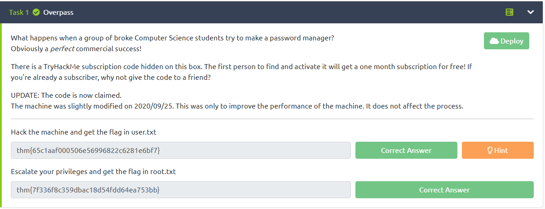This screenshot has height=209, width=545.
Task: Select the Task 1 label in header
Action: 19,13
